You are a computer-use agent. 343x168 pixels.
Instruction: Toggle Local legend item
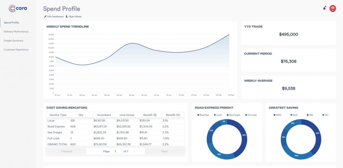coord(218,115)
